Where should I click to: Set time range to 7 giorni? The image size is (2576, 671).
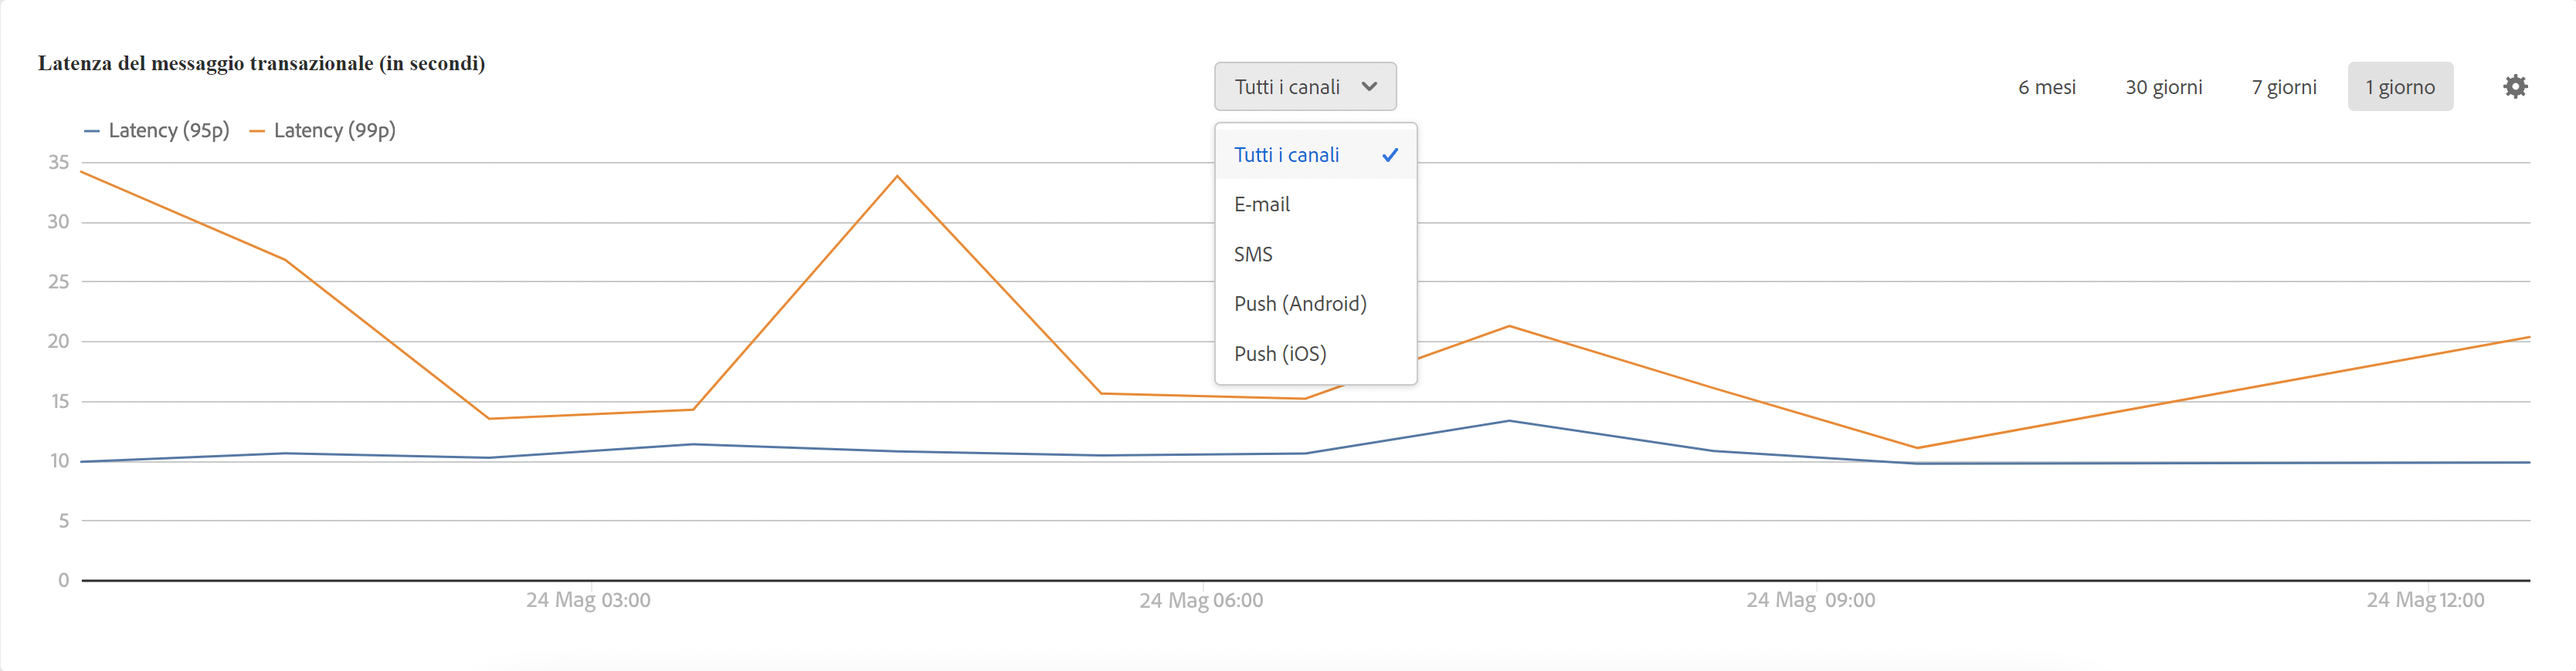pyautogui.click(x=2284, y=87)
